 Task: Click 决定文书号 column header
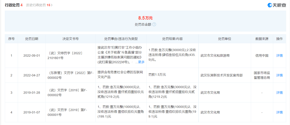[70, 39]
